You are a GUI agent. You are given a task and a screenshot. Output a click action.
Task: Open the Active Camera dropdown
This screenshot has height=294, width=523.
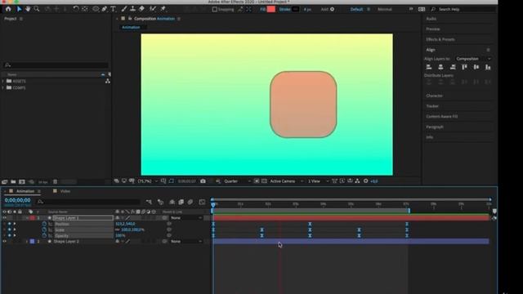[x=287, y=181]
